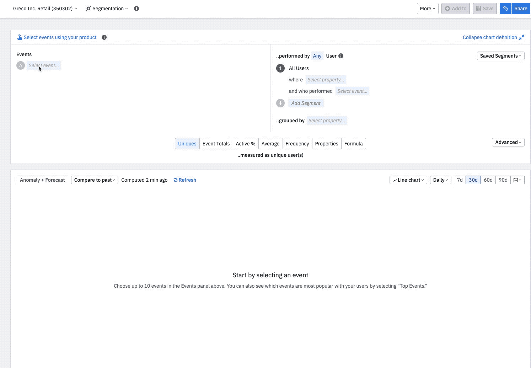This screenshot has height=368, width=531.
Task: Open the calendar date picker icon
Action: pyautogui.click(x=517, y=180)
